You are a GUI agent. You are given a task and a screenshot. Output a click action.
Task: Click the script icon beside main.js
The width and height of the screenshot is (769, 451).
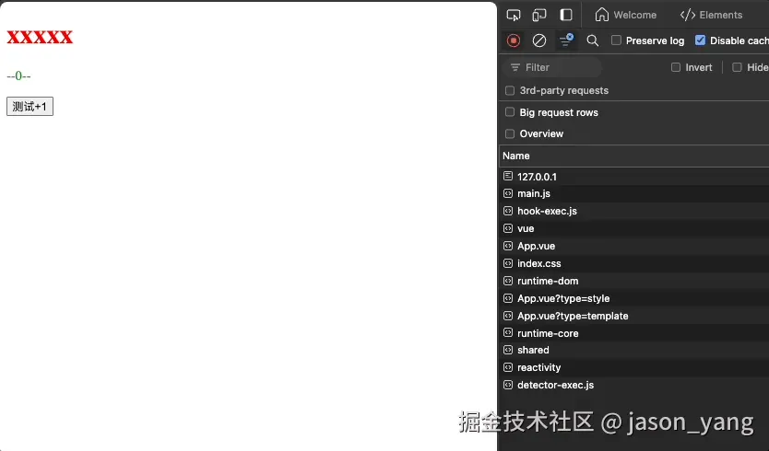coord(508,193)
